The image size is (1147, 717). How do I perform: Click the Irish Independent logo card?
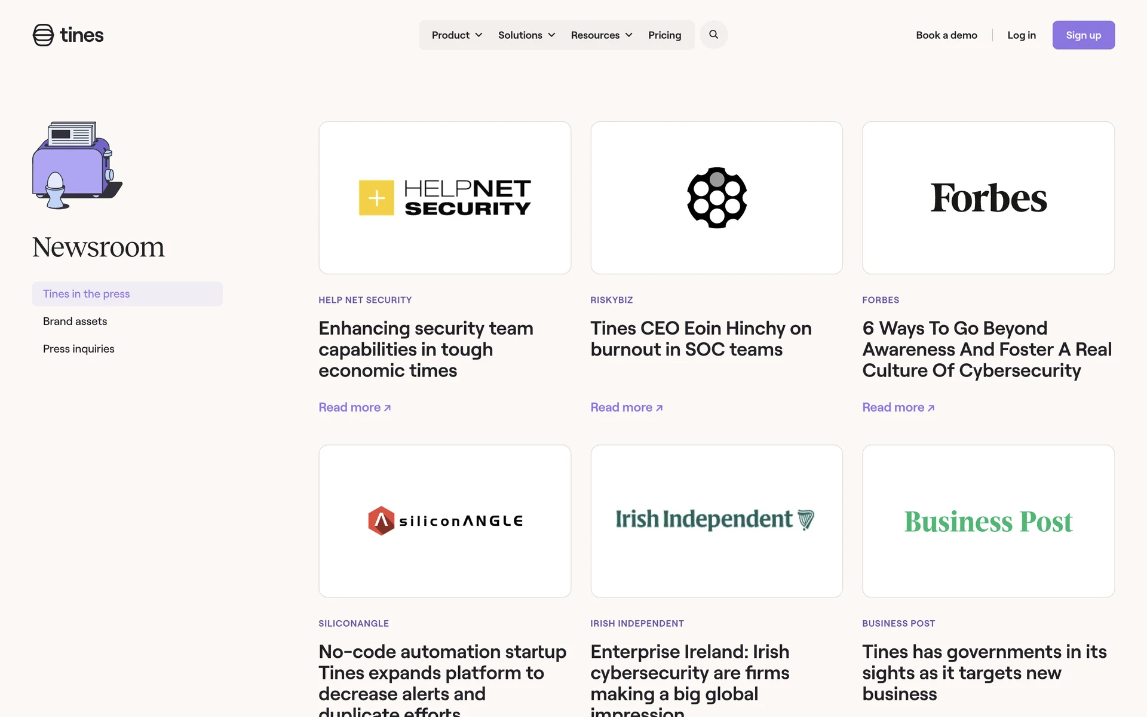click(x=716, y=521)
